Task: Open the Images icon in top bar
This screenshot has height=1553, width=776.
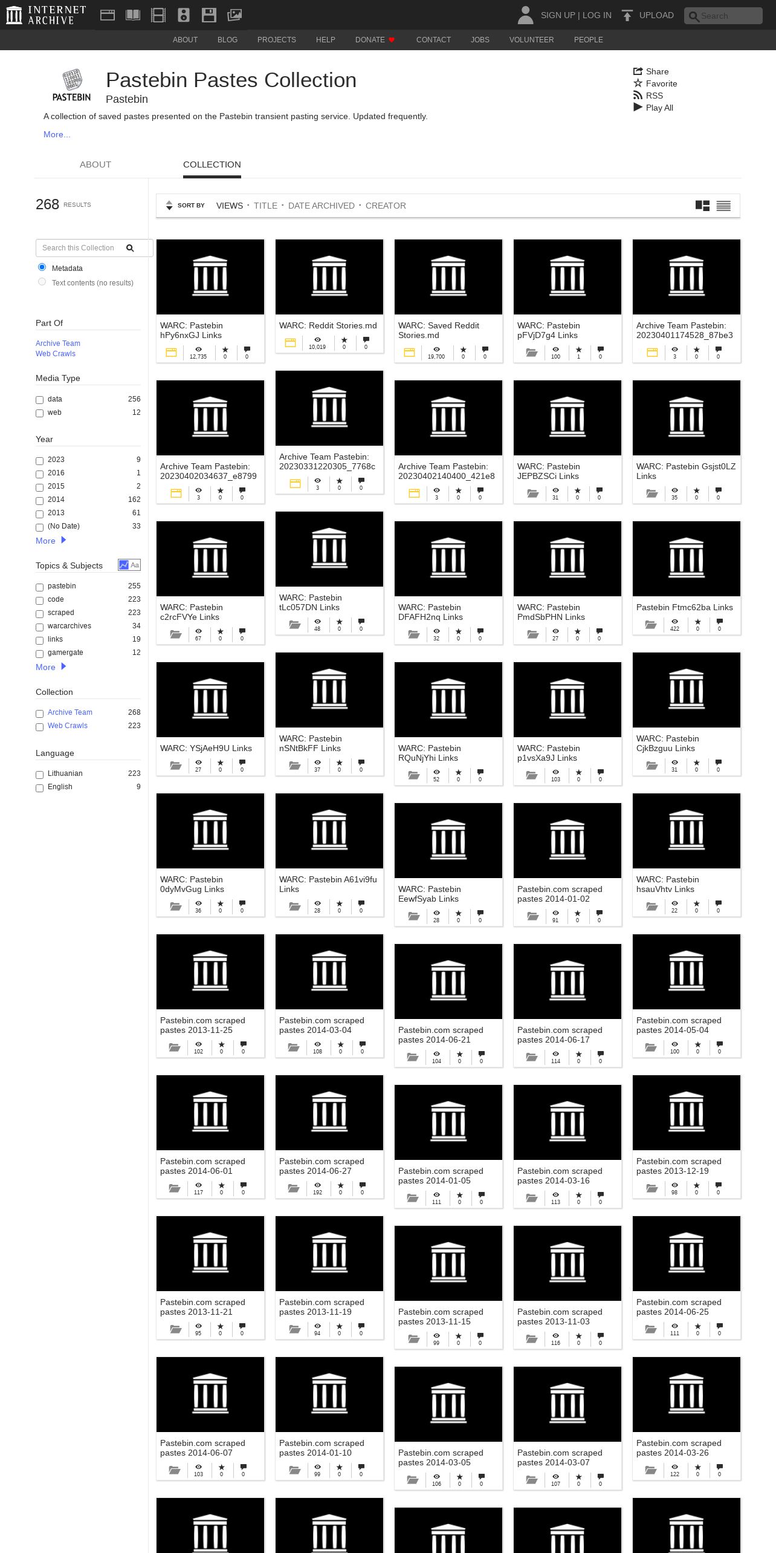Action: [x=234, y=15]
